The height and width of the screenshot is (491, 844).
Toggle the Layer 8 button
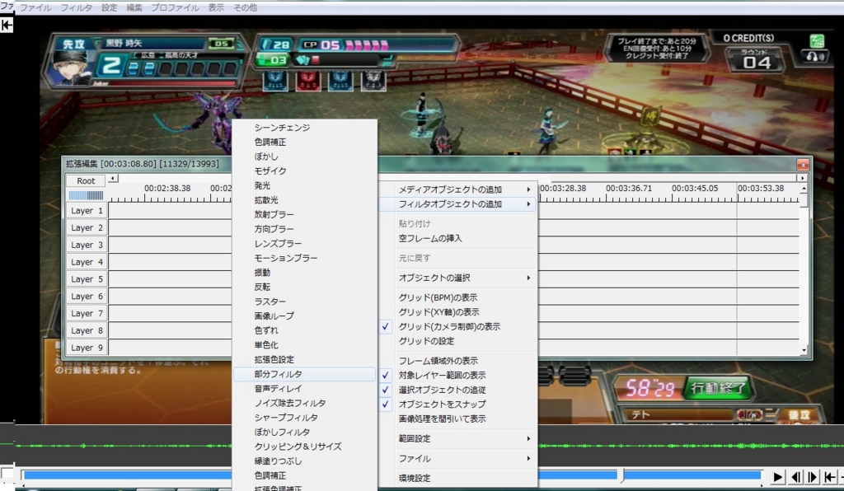pyautogui.click(x=86, y=330)
